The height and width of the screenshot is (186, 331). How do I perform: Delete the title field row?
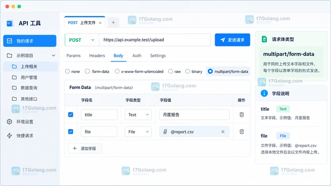tap(242, 115)
